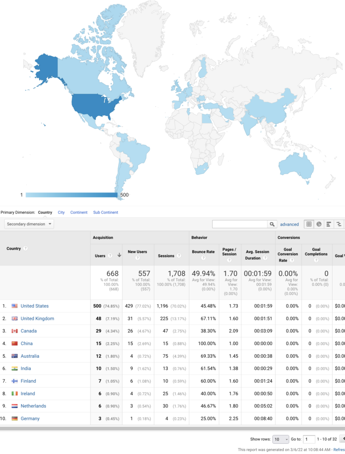Screen dimensions: 345x454
Task: Click the 00:08:40 Germany session duration
Action: [x=263, y=419]
